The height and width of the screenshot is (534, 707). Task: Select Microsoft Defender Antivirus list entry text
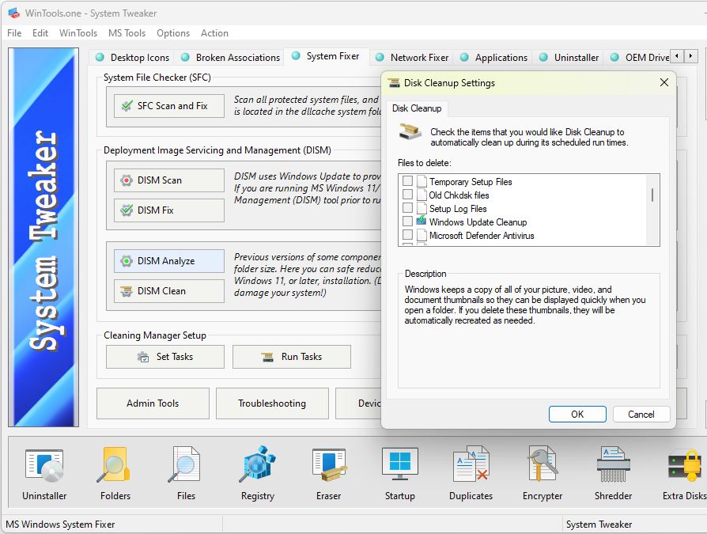coord(482,236)
